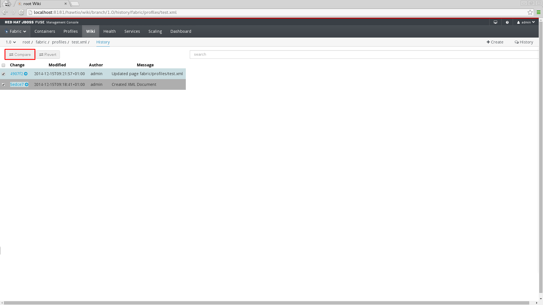
Task: Click the browser reload icon
Action: pyautogui.click(x=21, y=12)
